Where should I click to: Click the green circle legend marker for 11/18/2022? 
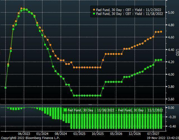94,13
